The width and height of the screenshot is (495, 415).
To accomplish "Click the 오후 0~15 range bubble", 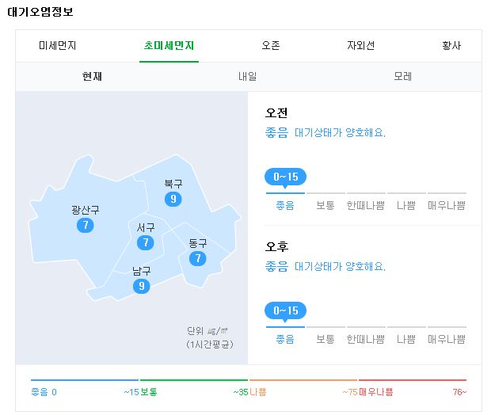I will click(285, 311).
